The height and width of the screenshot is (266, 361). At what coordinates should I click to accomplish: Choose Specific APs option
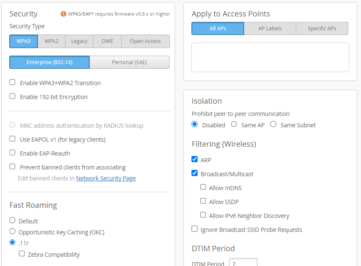[322, 29]
